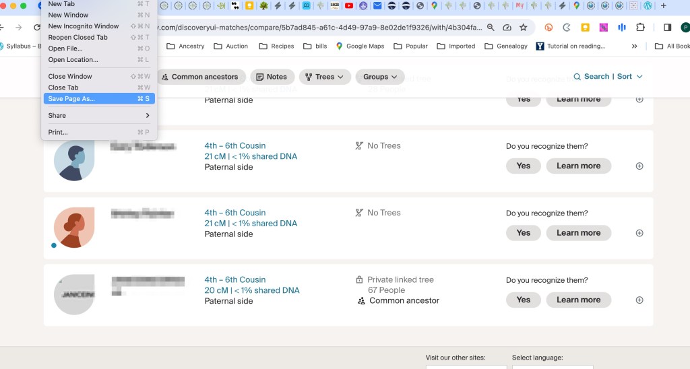Open 4th – 6th Cousin link of 20 cM match

click(234, 279)
